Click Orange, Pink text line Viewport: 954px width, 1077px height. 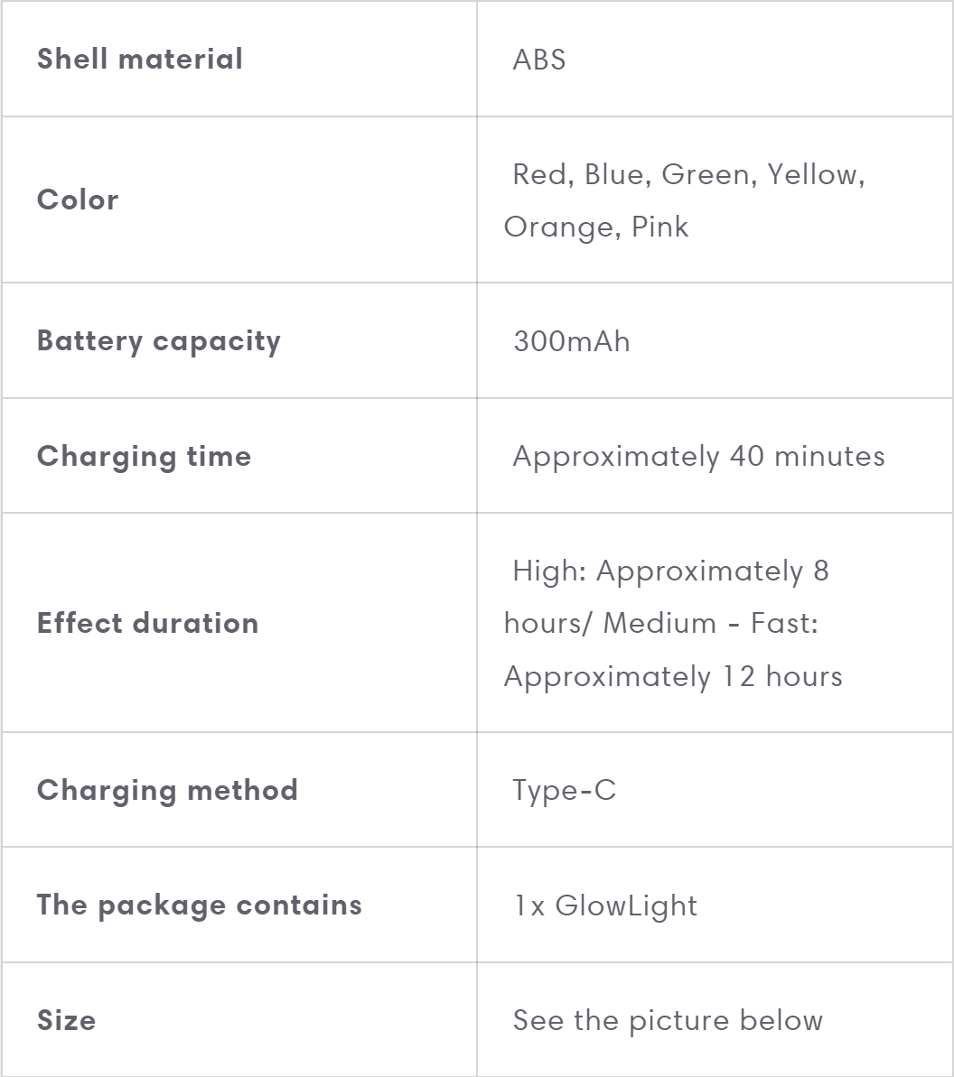pos(596,227)
